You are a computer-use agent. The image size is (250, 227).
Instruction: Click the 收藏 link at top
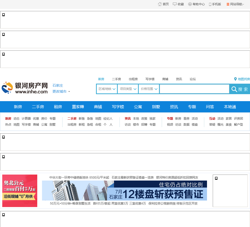click(x=181, y=4)
